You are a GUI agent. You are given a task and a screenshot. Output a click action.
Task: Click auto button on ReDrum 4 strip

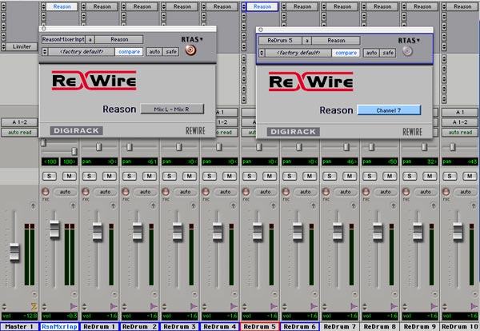(225, 192)
